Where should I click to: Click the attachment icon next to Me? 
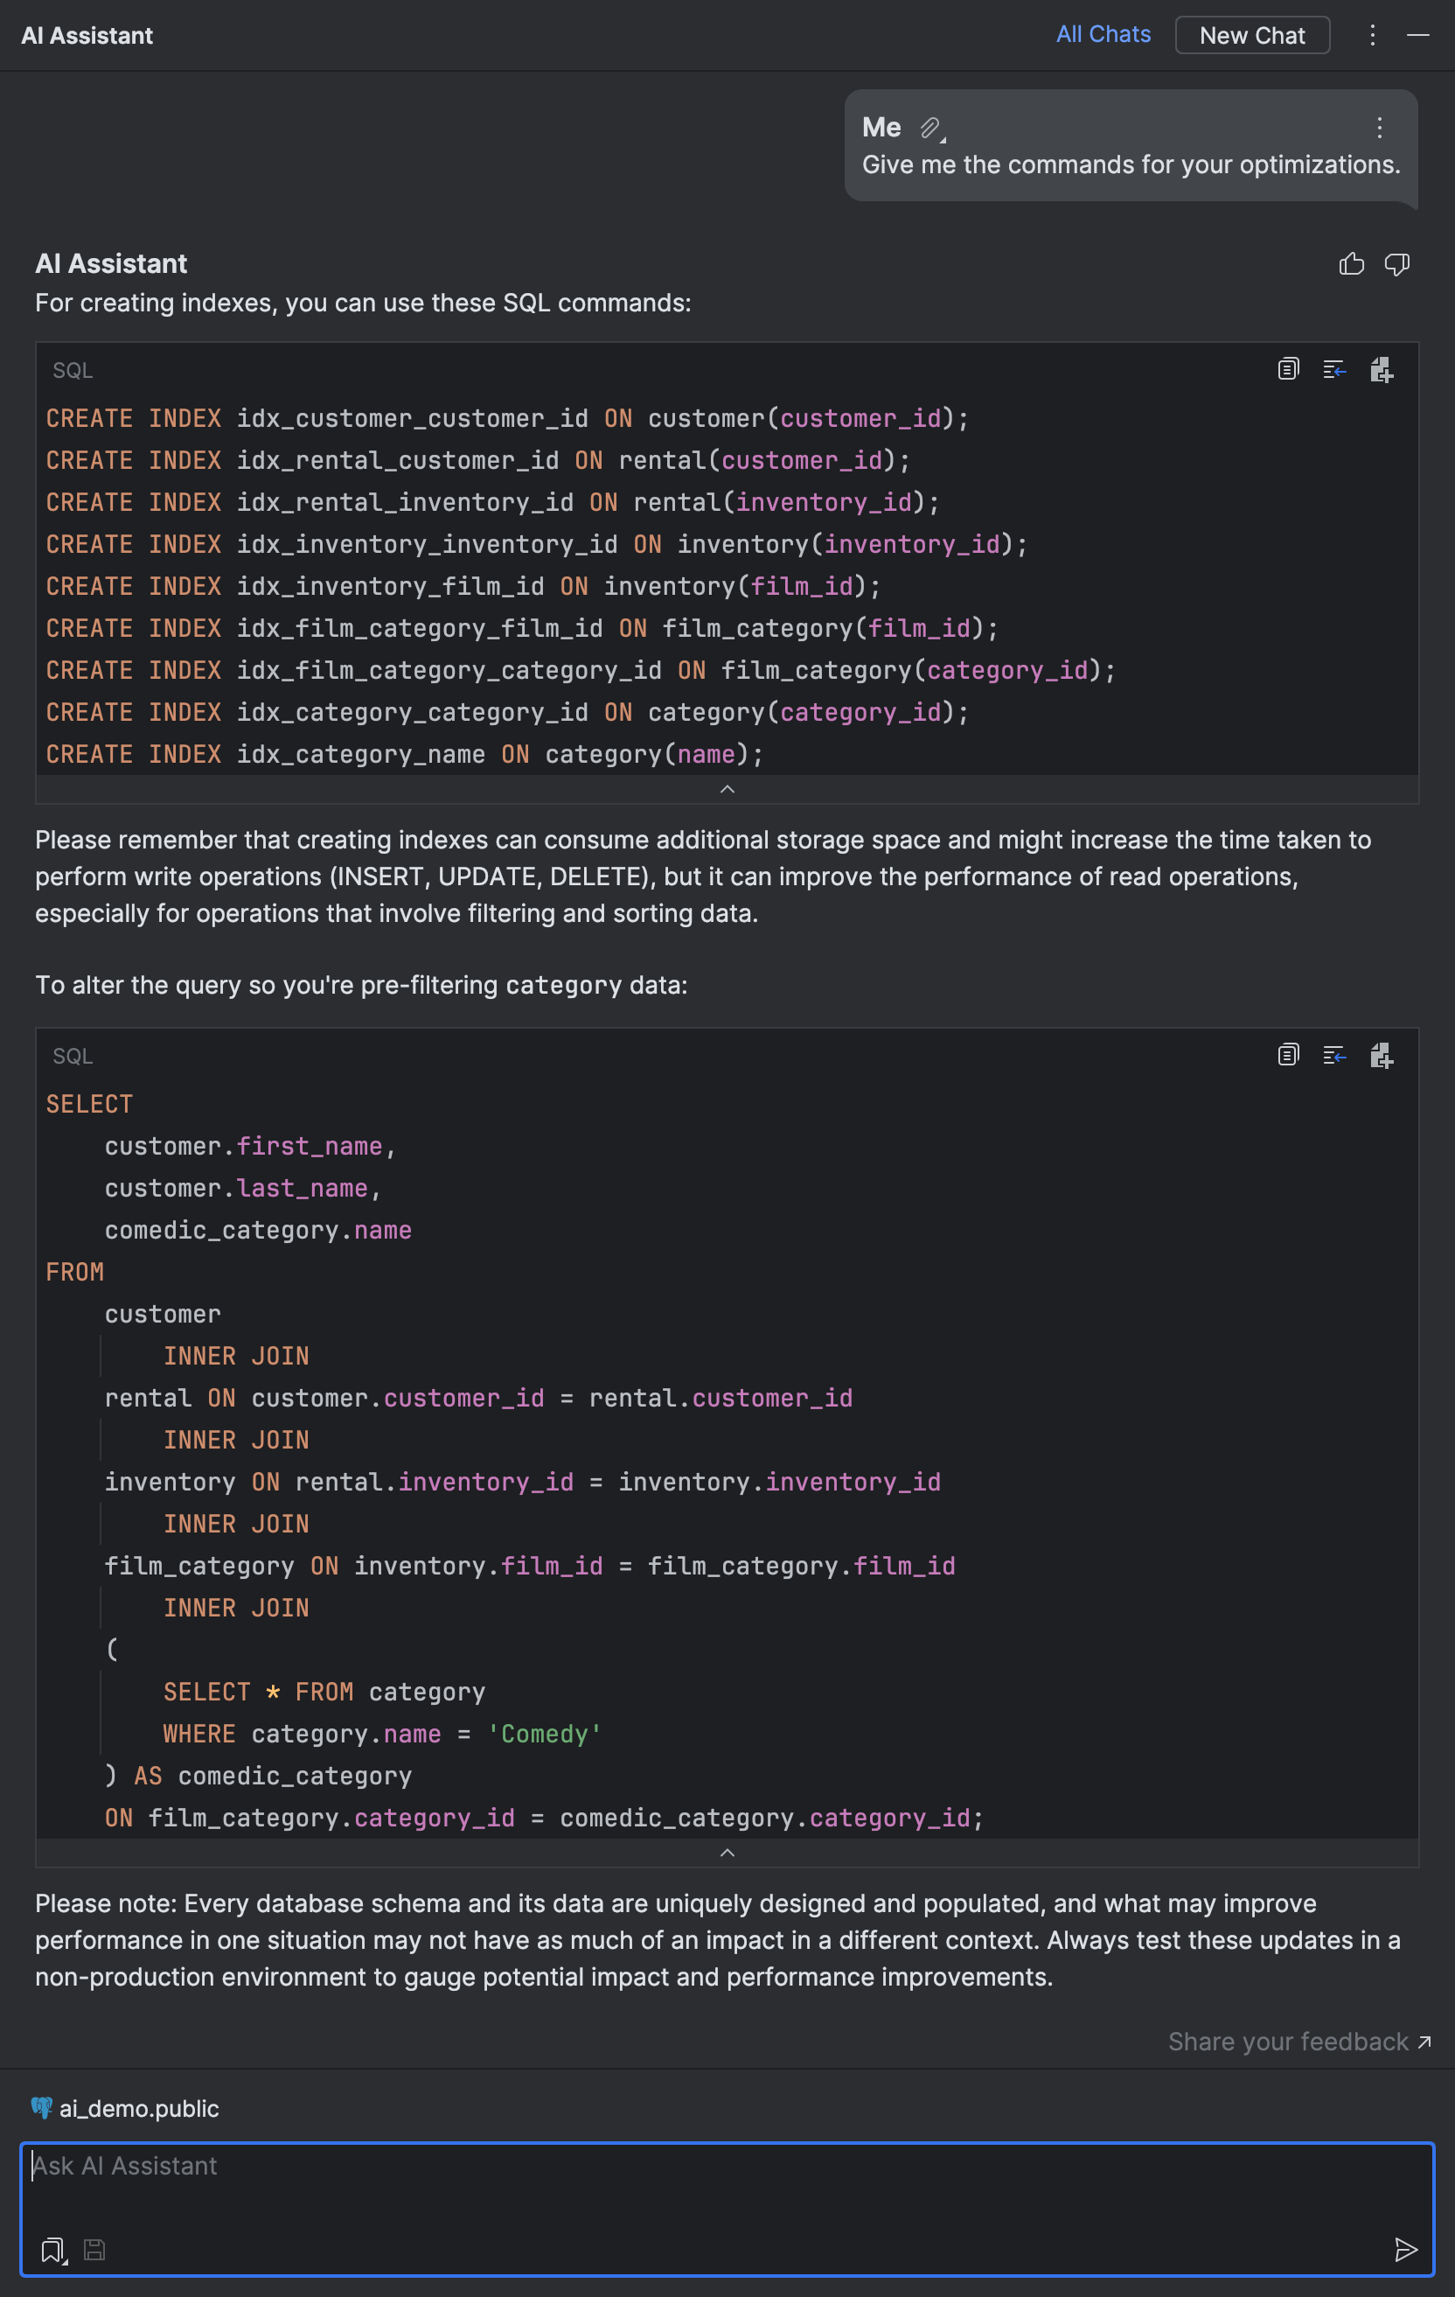pyautogui.click(x=929, y=127)
